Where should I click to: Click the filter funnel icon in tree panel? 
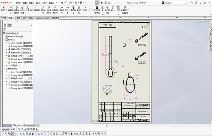point(4,29)
